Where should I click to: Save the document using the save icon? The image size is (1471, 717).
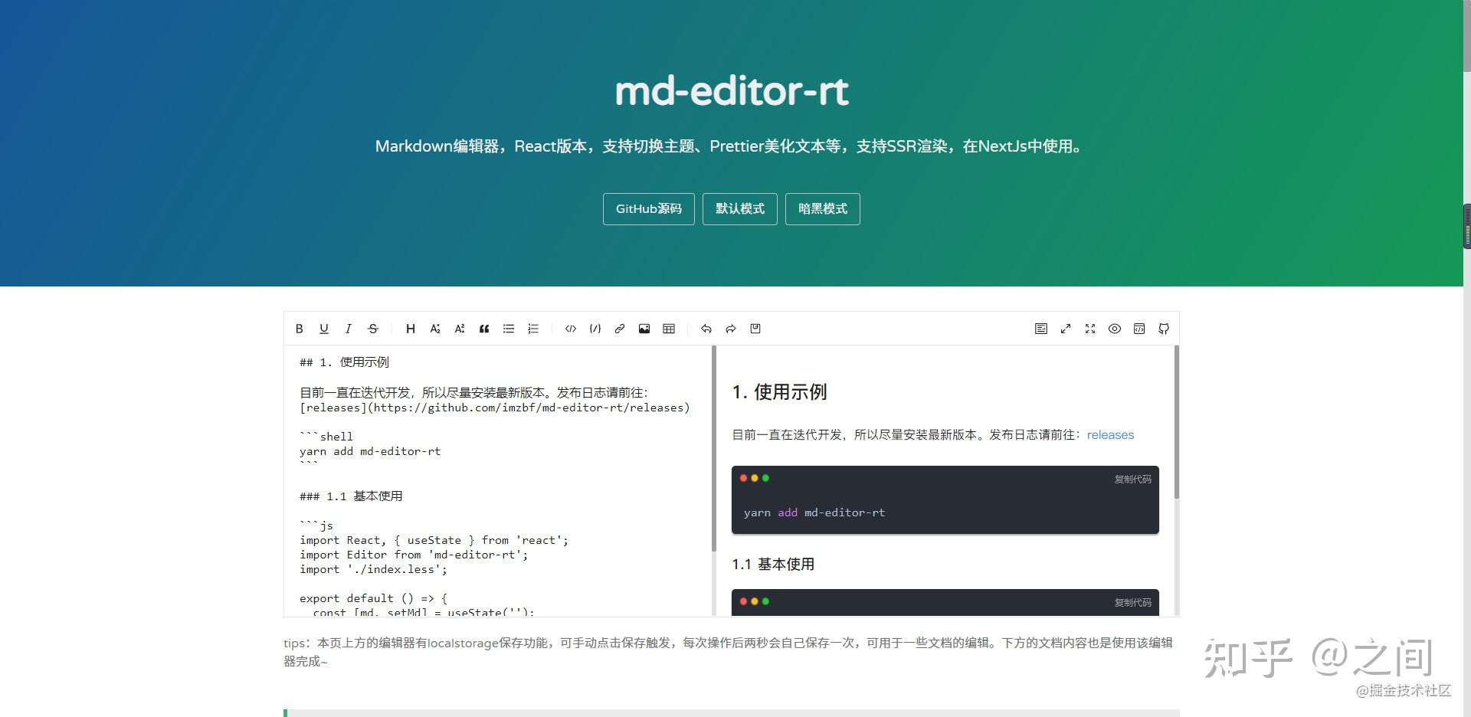tap(755, 329)
